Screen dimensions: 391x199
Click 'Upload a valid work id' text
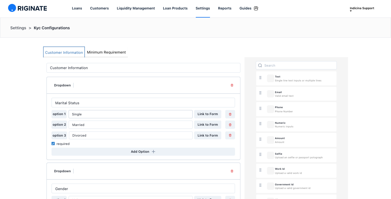pyautogui.click(x=288, y=173)
